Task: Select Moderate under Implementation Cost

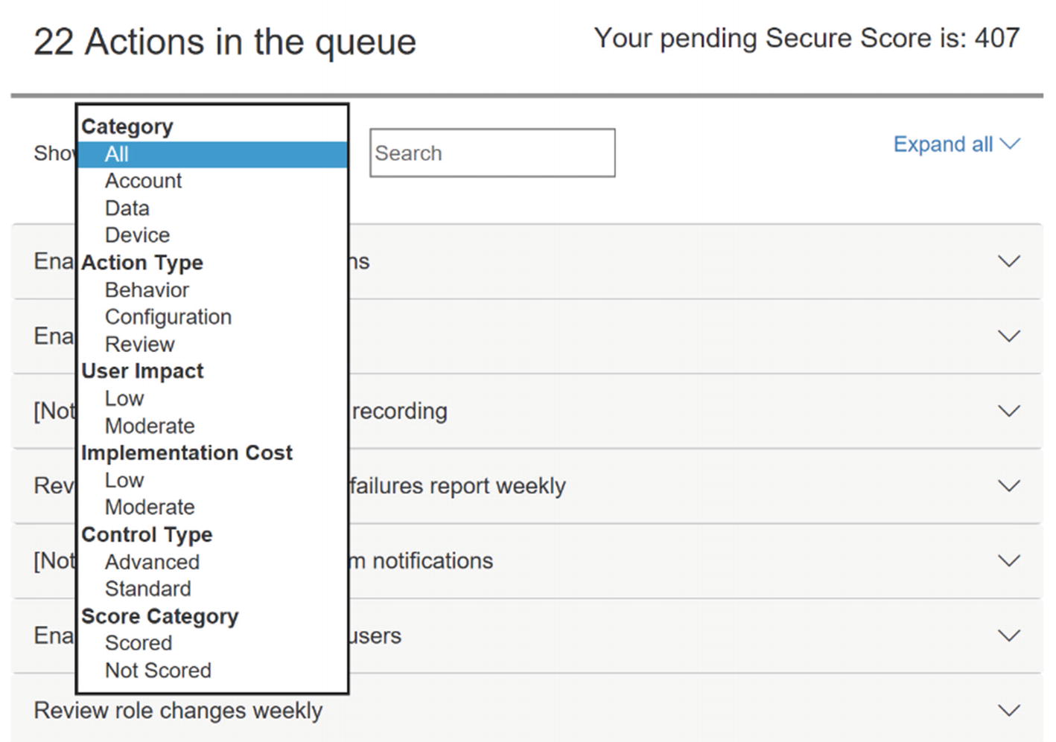Action: pyautogui.click(x=150, y=508)
